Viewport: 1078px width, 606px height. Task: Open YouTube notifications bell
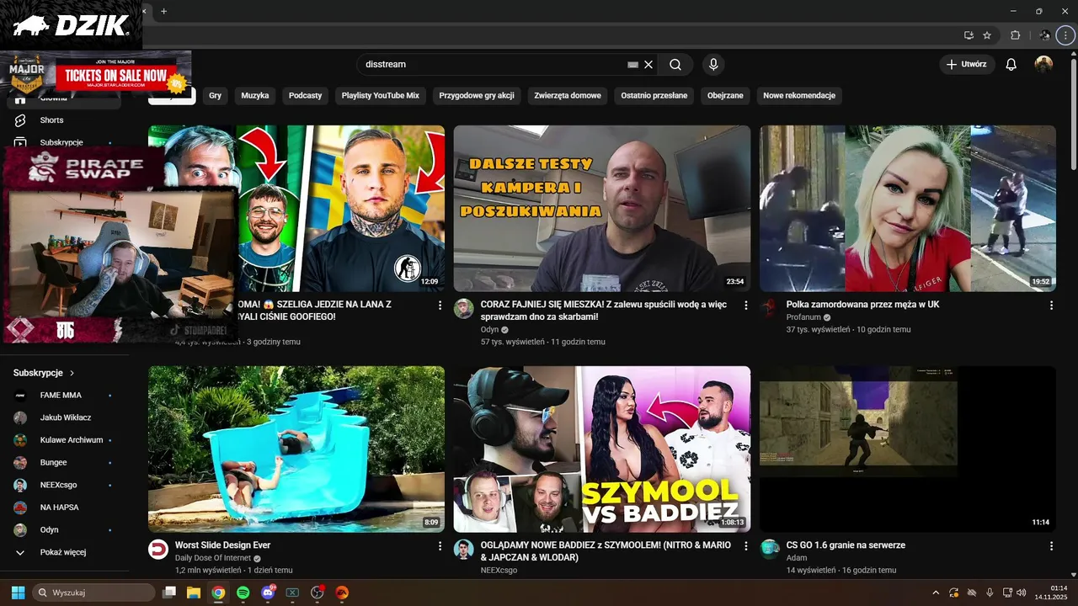click(x=1011, y=65)
